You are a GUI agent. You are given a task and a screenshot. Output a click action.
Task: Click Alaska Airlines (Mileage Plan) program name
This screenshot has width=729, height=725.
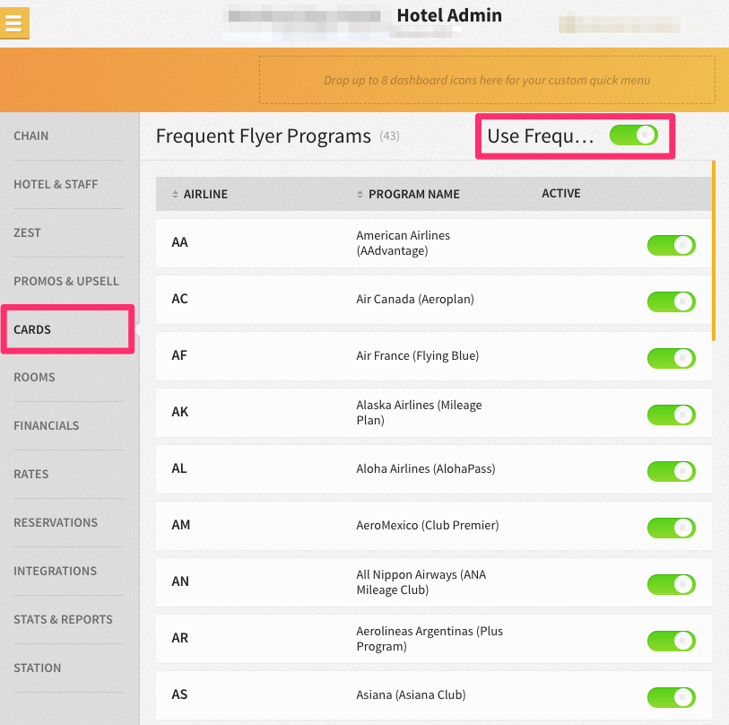coord(419,413)
